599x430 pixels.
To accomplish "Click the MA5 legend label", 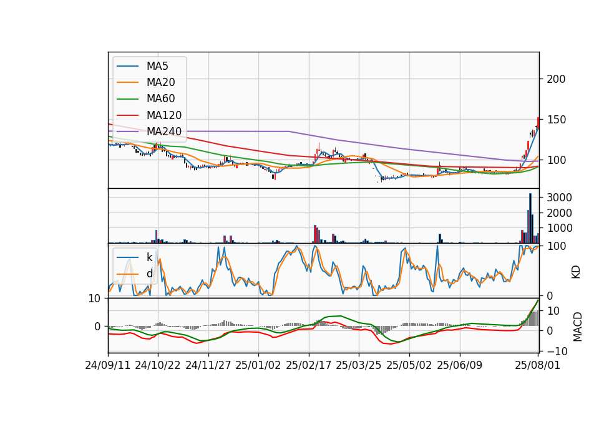I will (x=157, y=66).
